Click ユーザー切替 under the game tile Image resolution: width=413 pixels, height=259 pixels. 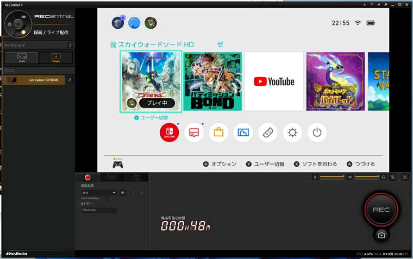(x=151, y=118)
